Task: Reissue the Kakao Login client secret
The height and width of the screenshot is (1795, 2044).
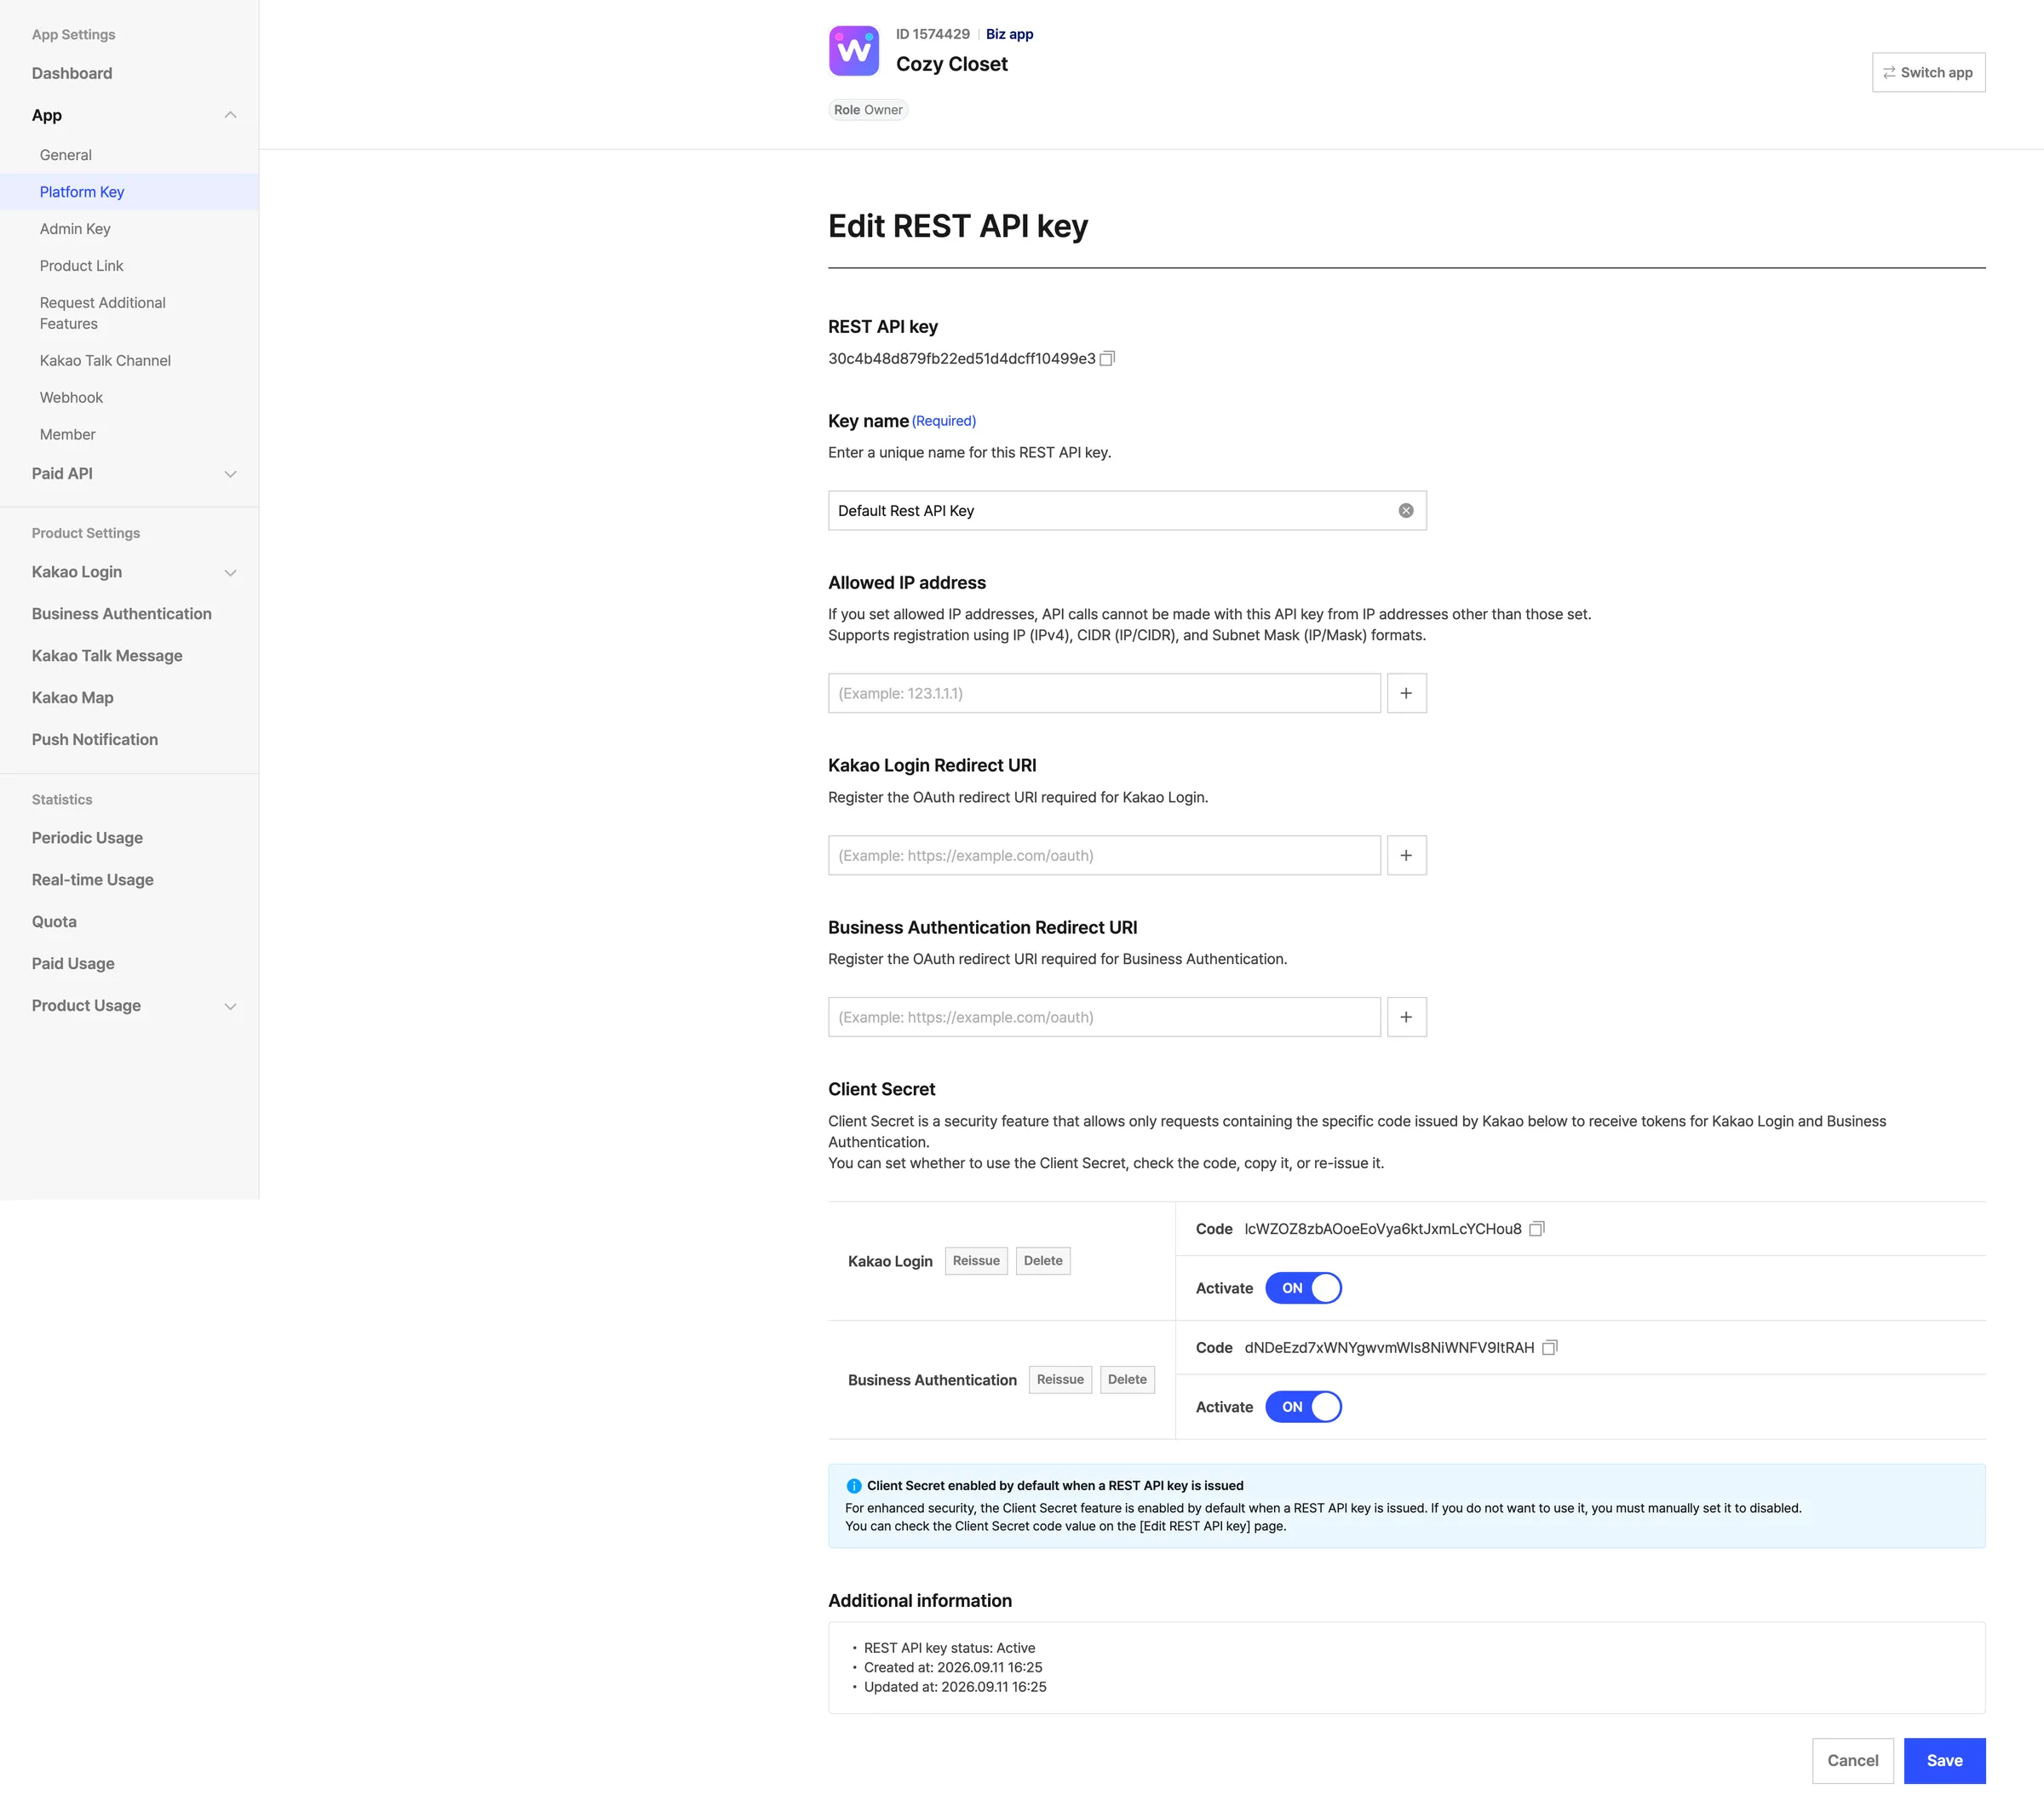Action: click(x=976, y=1261)
